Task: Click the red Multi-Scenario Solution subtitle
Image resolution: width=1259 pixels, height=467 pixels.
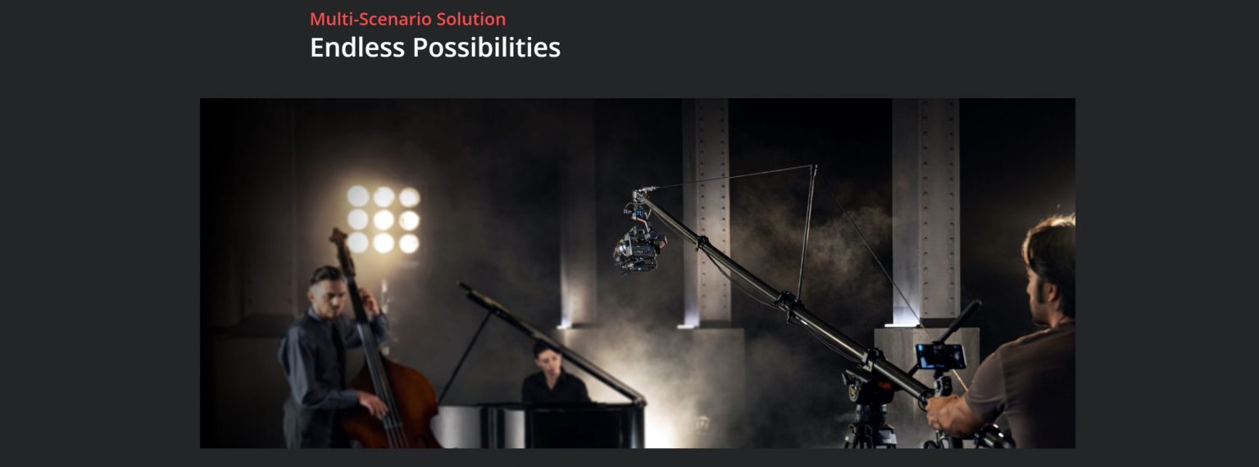Action: coord(407,19)
